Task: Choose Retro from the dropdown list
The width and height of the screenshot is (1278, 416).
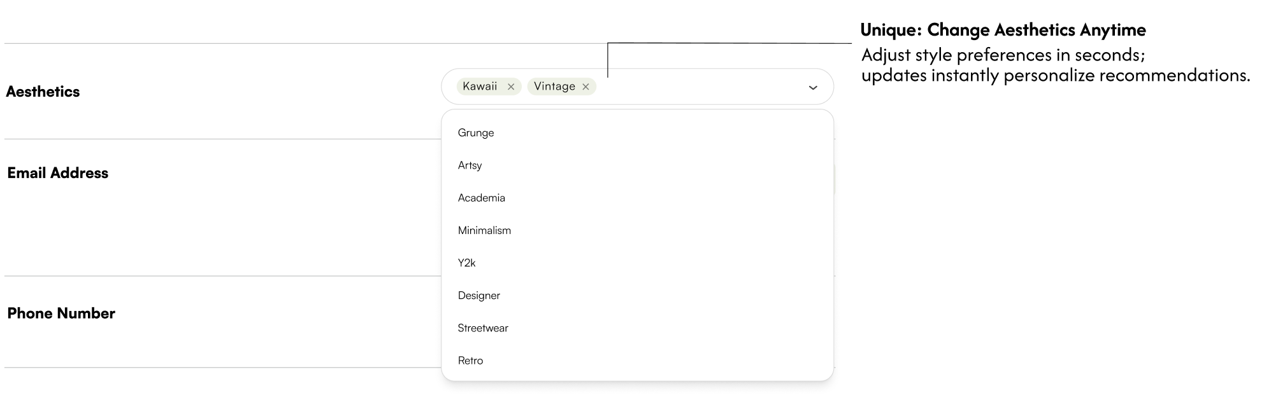Action: [x=471, y=360]
